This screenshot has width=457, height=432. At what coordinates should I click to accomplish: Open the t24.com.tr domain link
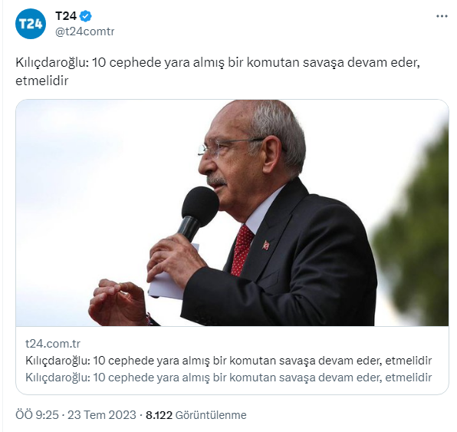53,344
